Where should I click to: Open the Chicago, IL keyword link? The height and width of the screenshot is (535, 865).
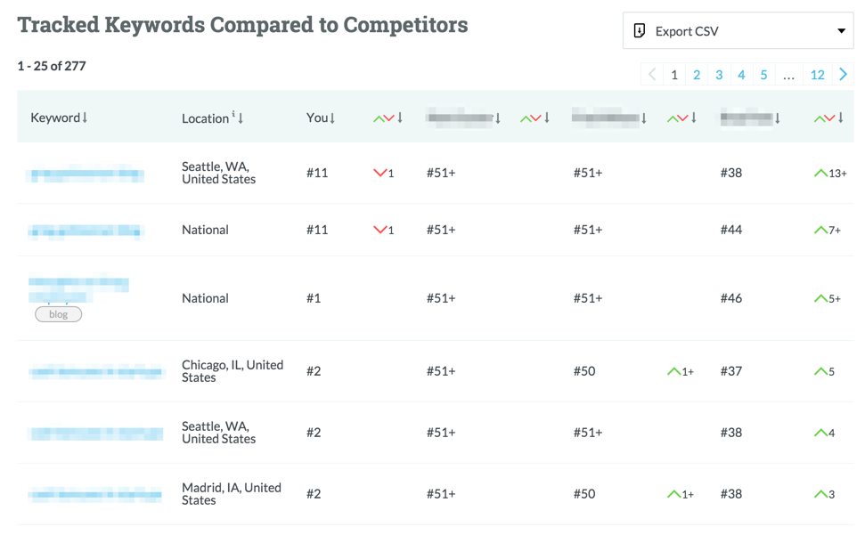(95, 371)
